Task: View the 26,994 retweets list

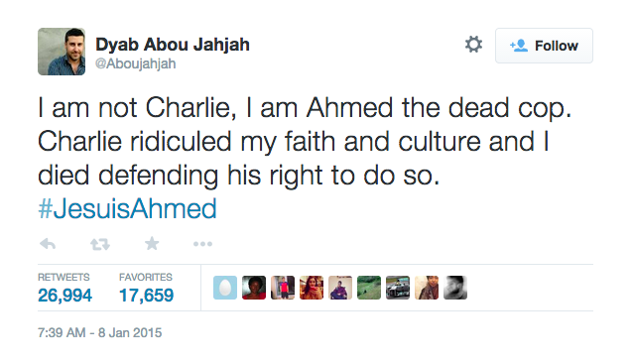Action: pos(64,289)
